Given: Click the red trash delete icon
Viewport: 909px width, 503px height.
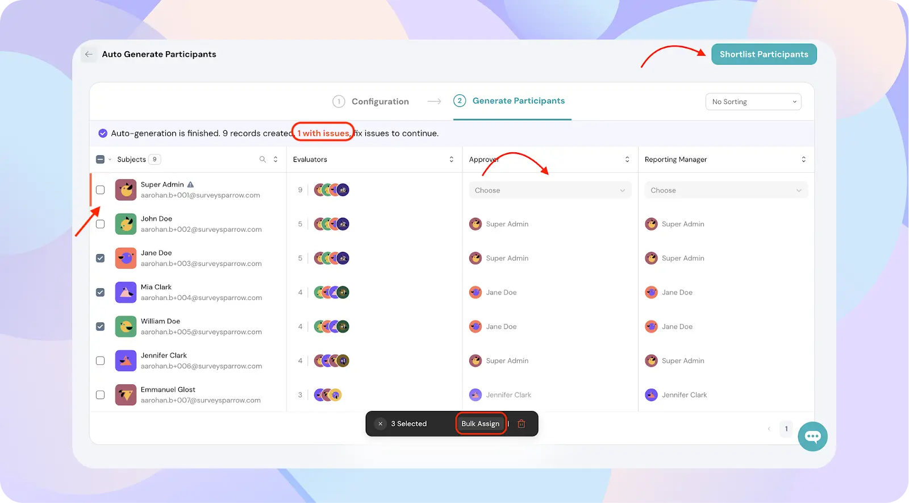Looking at the screenshot, I should click(522, 424).
